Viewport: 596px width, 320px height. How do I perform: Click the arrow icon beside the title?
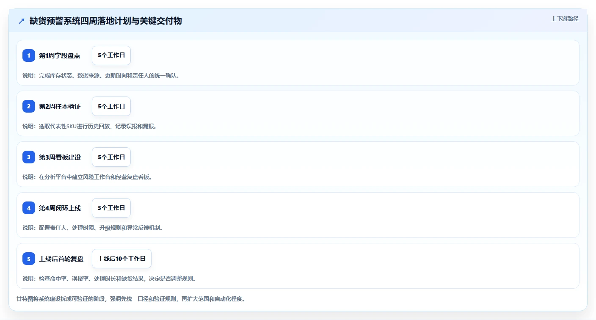click(22, 21)
